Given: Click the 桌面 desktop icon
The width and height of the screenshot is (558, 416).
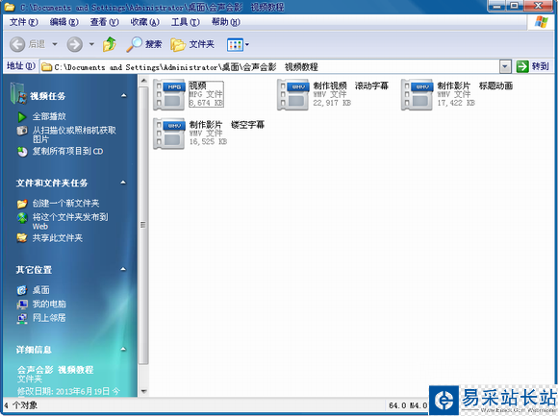Looking at the screenshot, I should [x=22, y=290].
